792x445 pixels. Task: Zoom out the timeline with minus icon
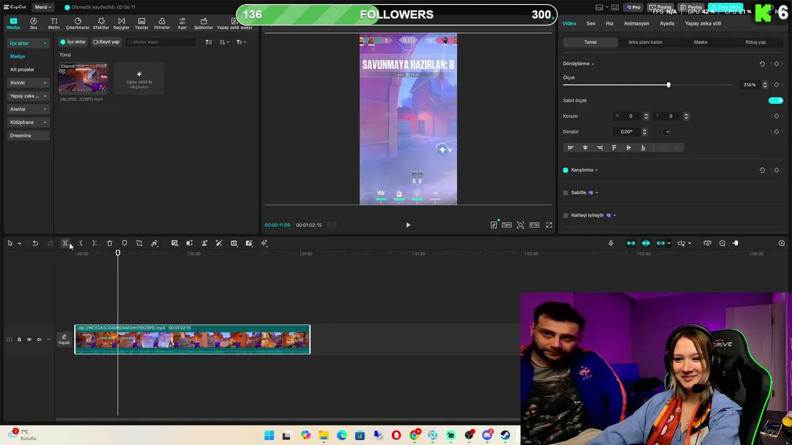pyautogui.click(x=722, y=243)
